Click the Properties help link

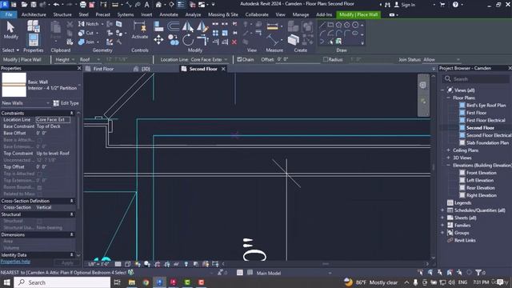point(15,262)
